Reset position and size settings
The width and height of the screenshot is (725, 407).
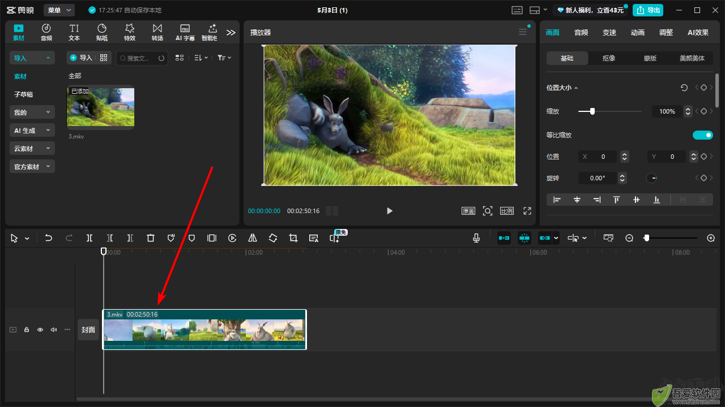(684, 88)
